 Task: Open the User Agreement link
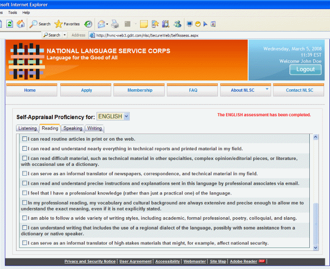pos(135,261)
